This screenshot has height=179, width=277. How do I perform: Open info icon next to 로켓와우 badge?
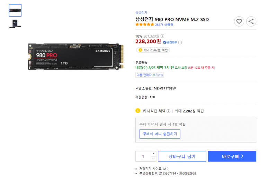pos(180,42)
